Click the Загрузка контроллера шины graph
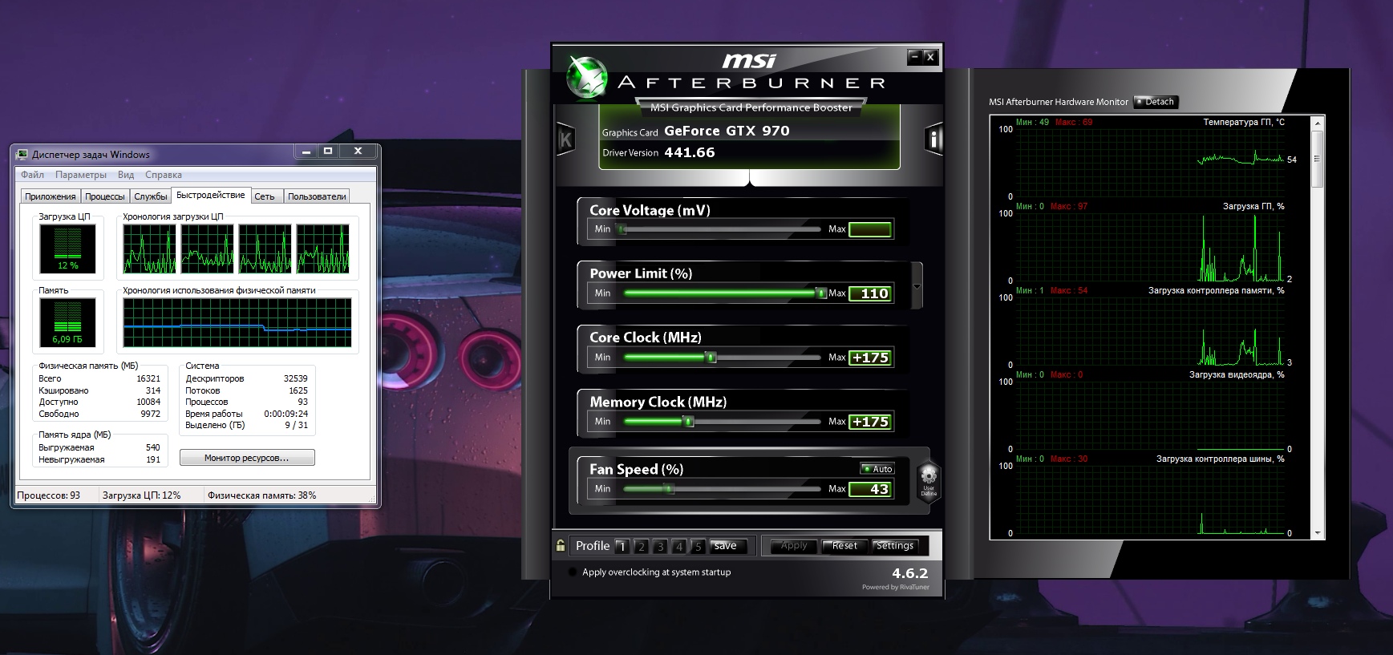Screen dimensions: 1393x655 tap(1150, 499)
